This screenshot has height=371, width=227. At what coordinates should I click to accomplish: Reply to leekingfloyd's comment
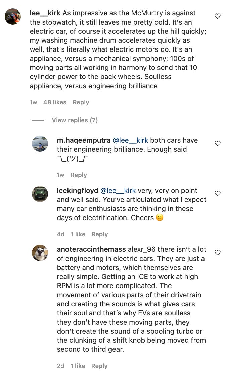point(99,234)
